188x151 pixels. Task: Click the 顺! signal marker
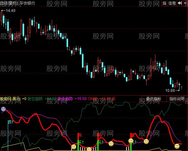10,122
